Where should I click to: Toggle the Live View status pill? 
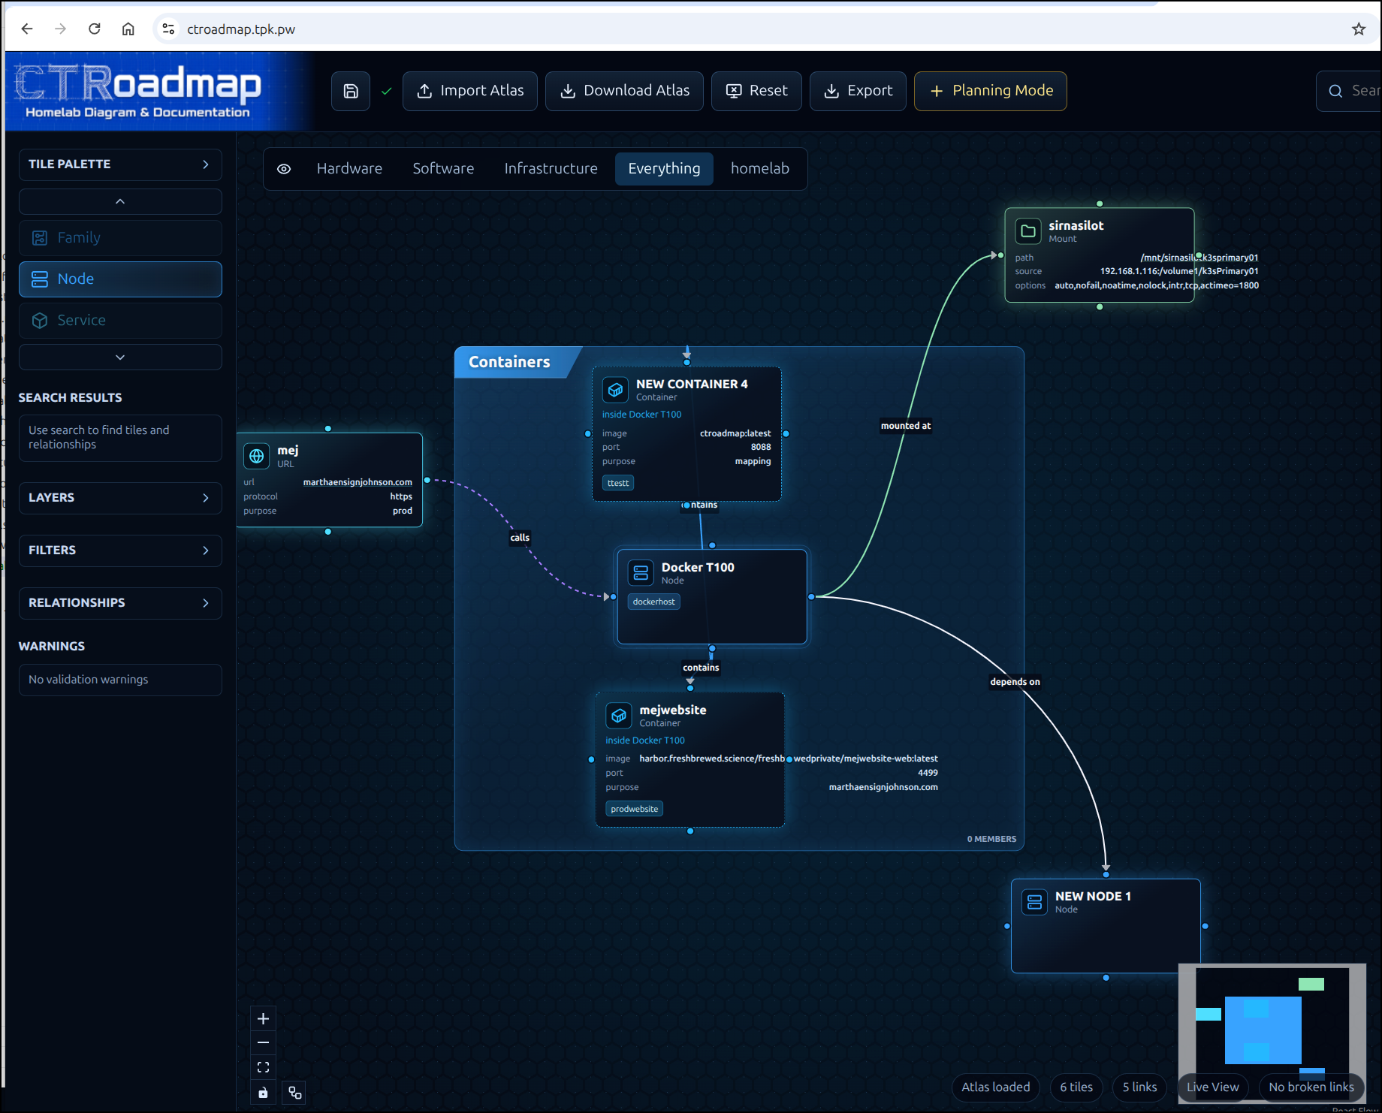click(1212, 1087)
